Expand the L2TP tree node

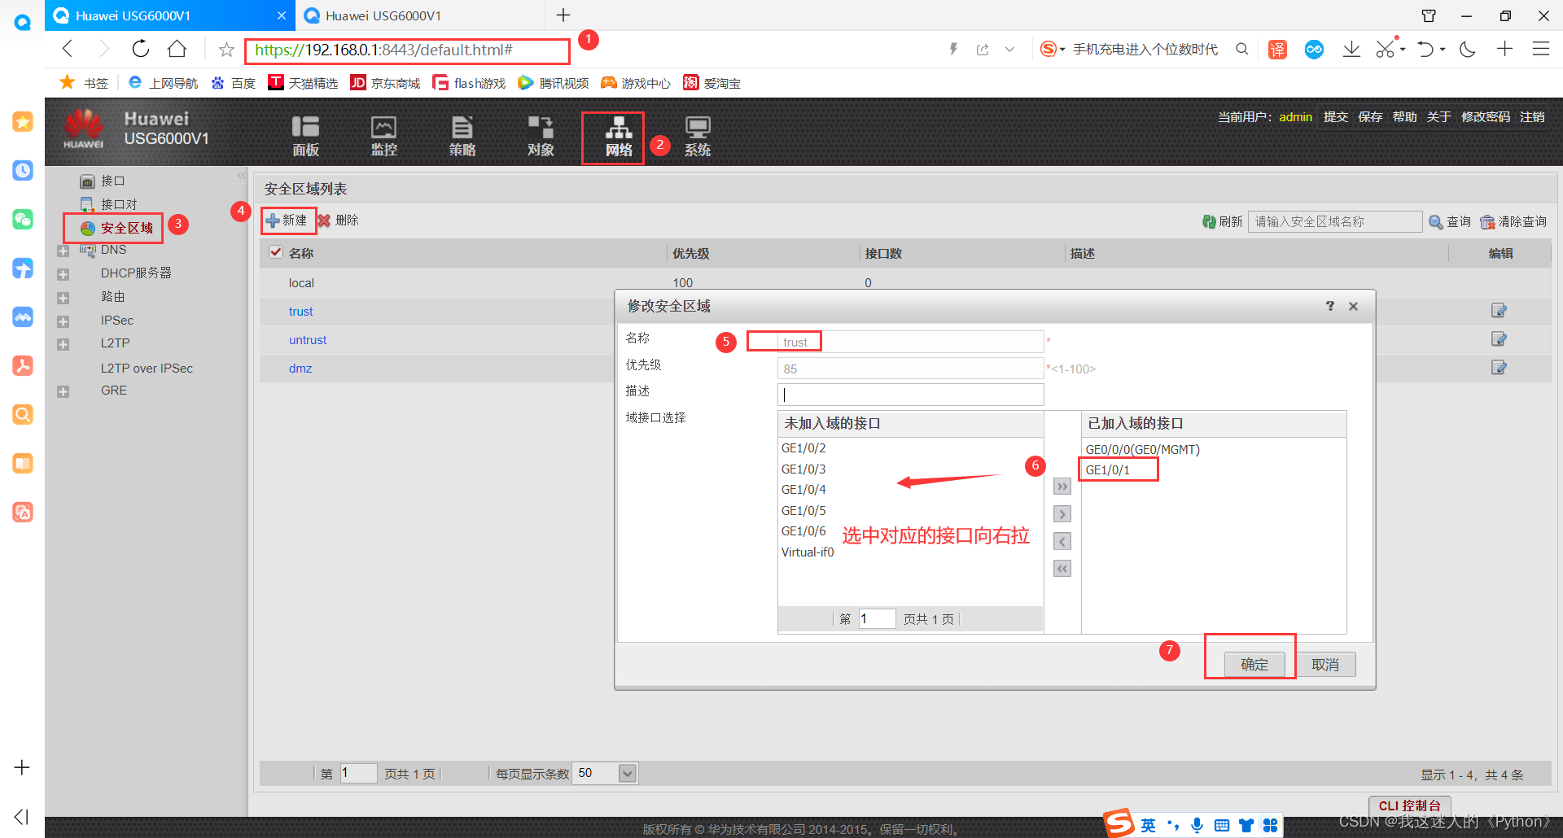[63, 343]
